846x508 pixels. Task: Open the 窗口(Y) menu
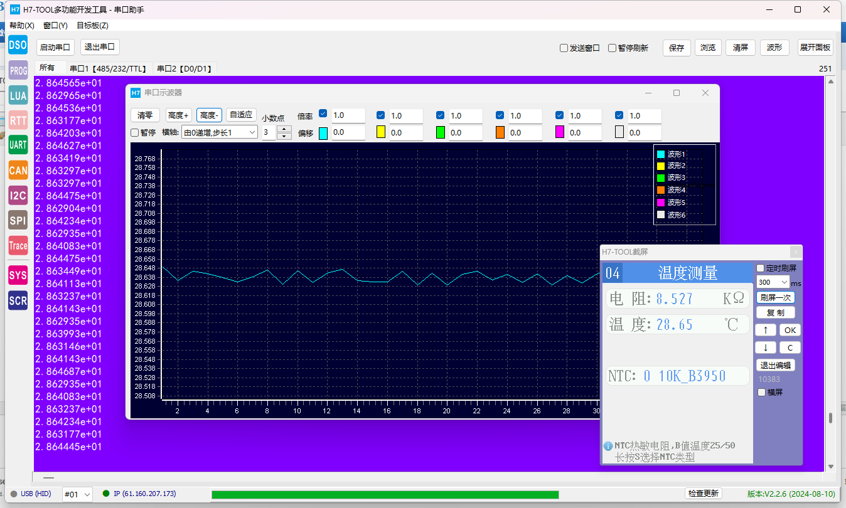55,26
